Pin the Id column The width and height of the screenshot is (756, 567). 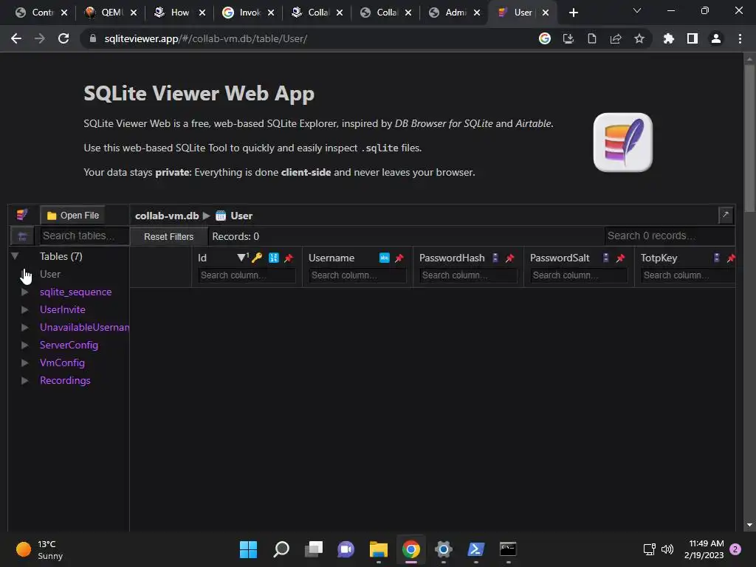289,258
